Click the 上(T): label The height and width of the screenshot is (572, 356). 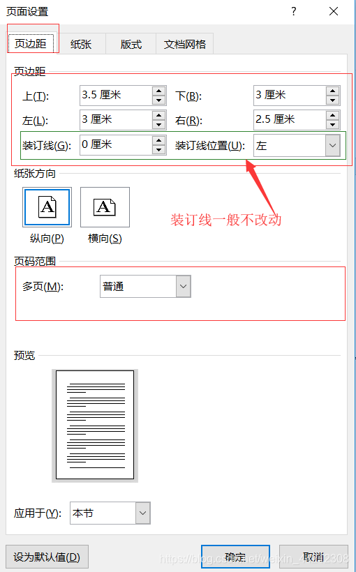(36, 96)
